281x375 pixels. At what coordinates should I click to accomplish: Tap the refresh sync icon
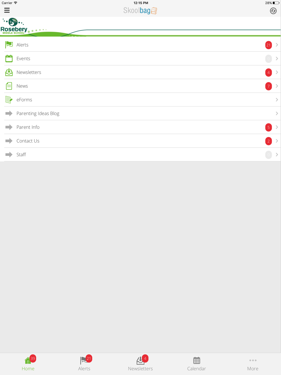[273, 11]
